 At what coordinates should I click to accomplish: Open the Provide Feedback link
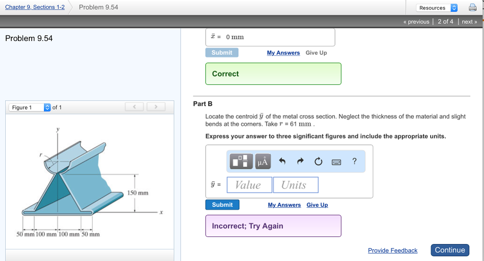392,251
